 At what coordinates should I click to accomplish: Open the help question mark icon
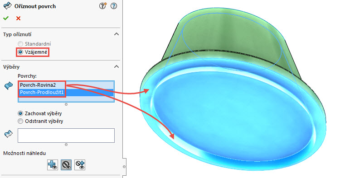[x=114, y=6]
